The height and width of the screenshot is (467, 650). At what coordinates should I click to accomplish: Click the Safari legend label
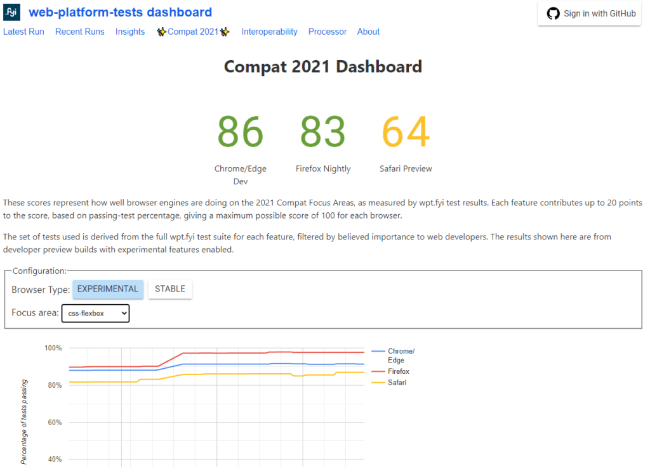[x=397, y=383]
